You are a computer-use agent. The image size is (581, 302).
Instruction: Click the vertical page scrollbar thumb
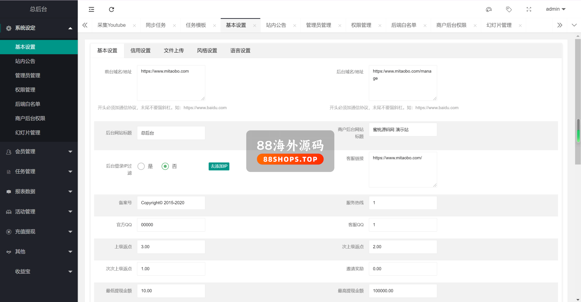[x=578, y=101]
